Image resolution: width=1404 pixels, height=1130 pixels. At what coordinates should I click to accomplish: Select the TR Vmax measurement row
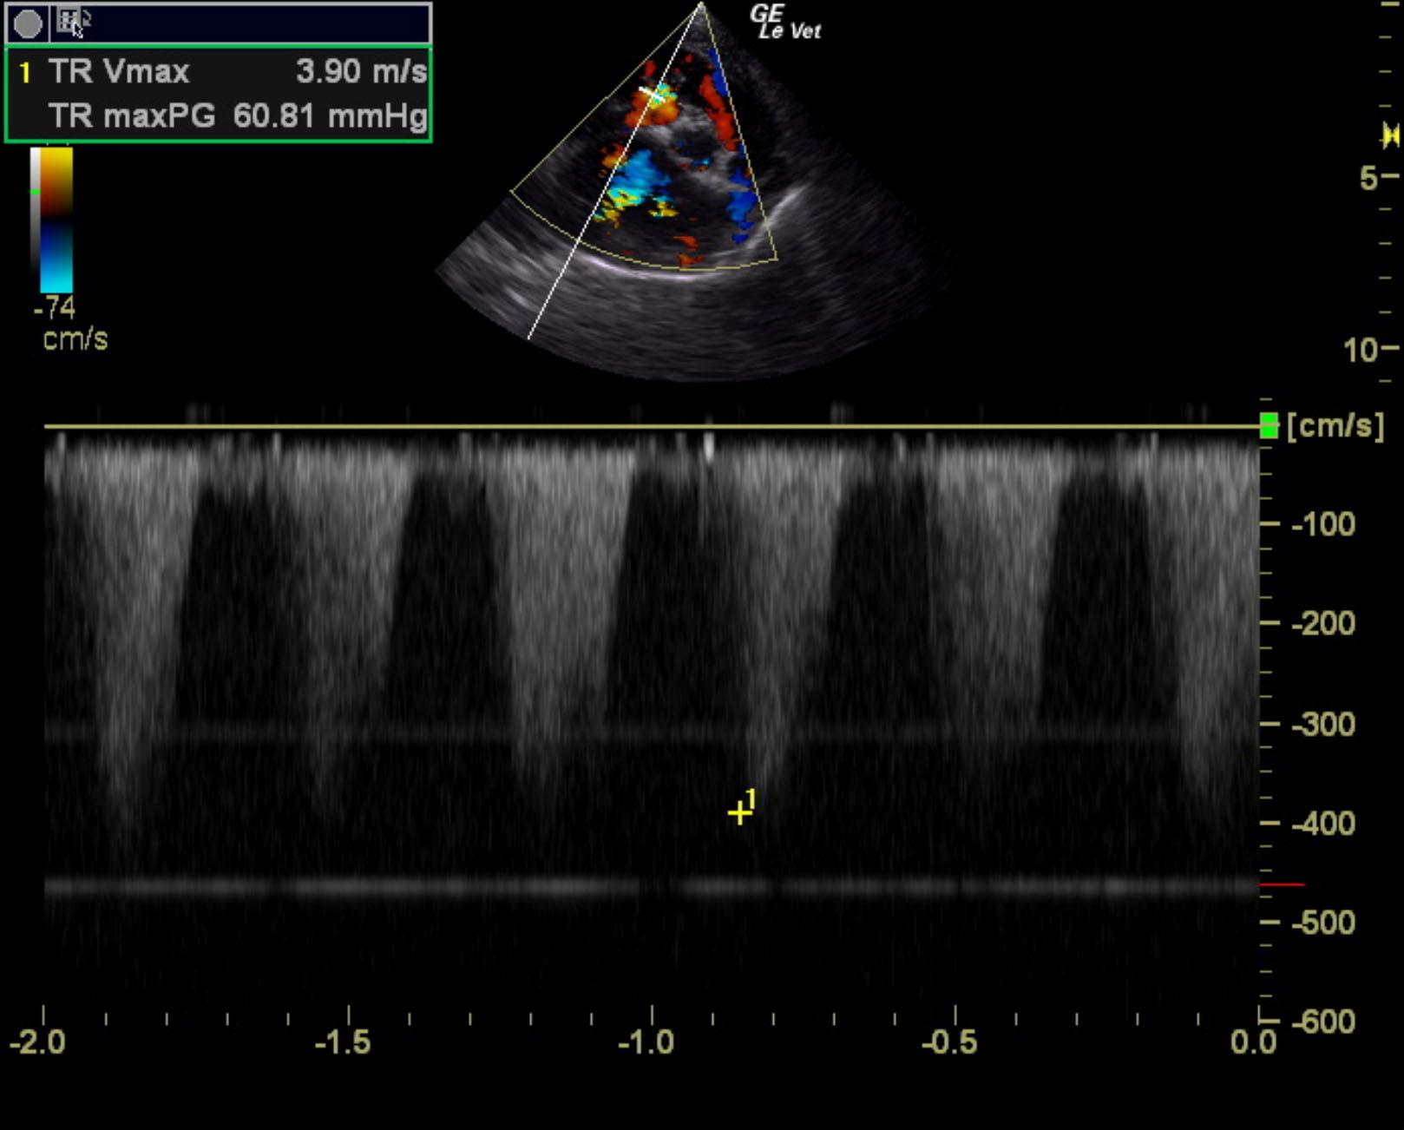point(219,71)
